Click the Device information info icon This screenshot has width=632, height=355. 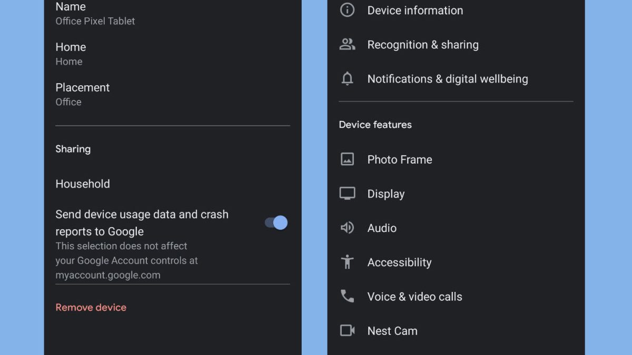[x=347, y=10]
